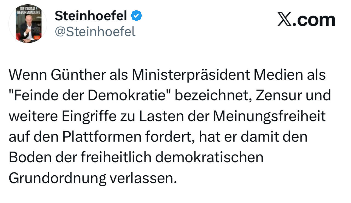Click the word "Grundordnung" in the last line
351x203 pixels.
point(57,178)
